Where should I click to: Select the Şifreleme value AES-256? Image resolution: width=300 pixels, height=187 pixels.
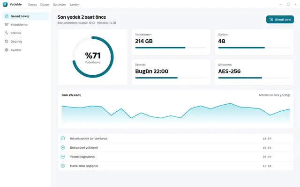[229, 72]
